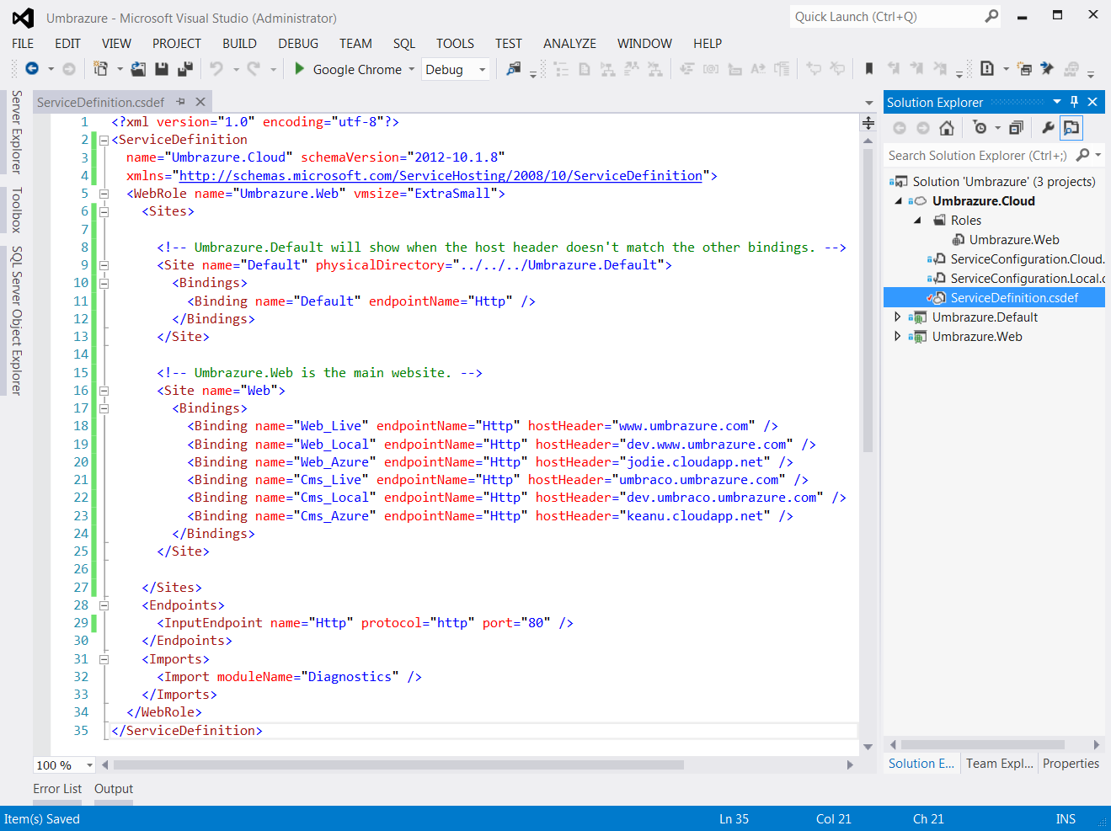Toggle Preview Selected Items in Solution Explorer
Viewport: 1111px width, 831px height.
(x=1071, y=128)
